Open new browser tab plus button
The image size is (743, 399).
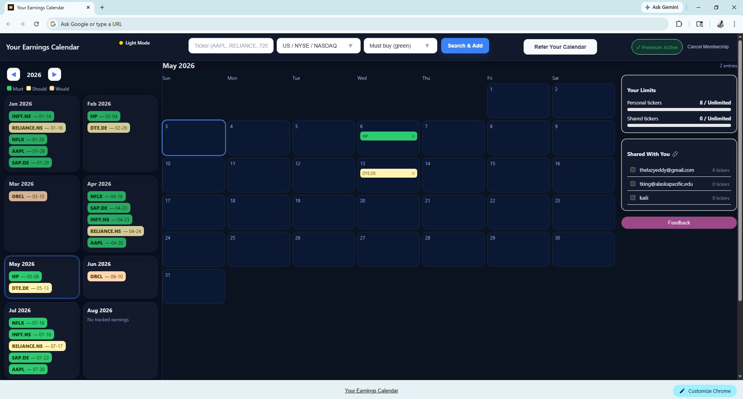(x=102, y=7)
